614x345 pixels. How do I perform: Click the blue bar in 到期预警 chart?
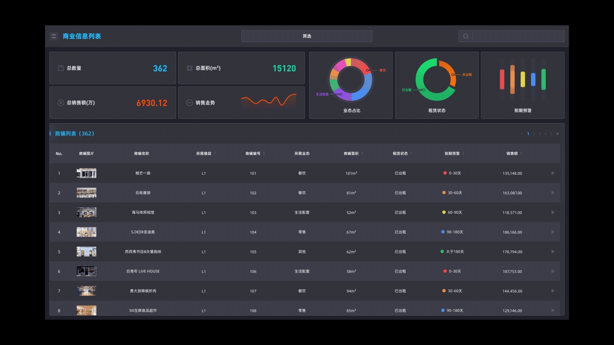(533, 79)
